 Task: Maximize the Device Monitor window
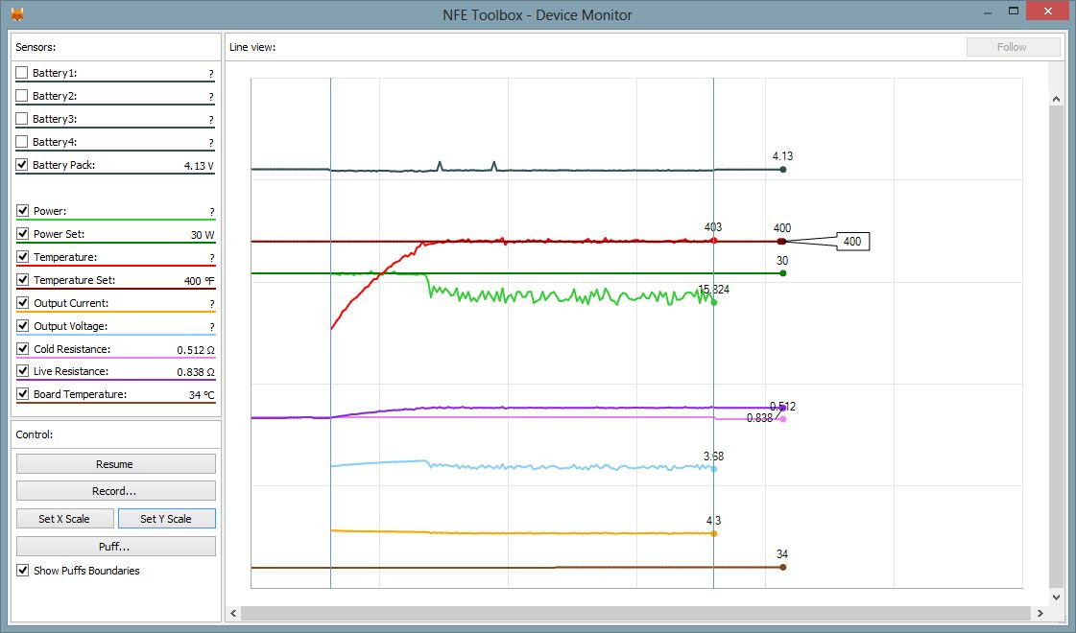tap(1014, 11)
